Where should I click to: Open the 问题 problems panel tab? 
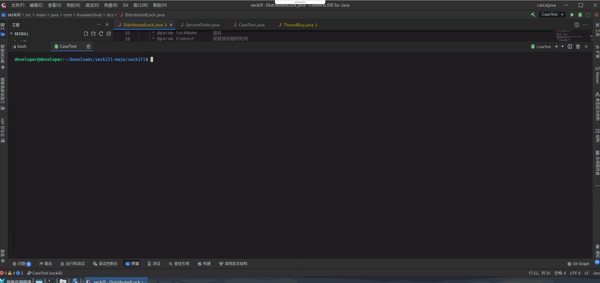[x=21, y=264]
